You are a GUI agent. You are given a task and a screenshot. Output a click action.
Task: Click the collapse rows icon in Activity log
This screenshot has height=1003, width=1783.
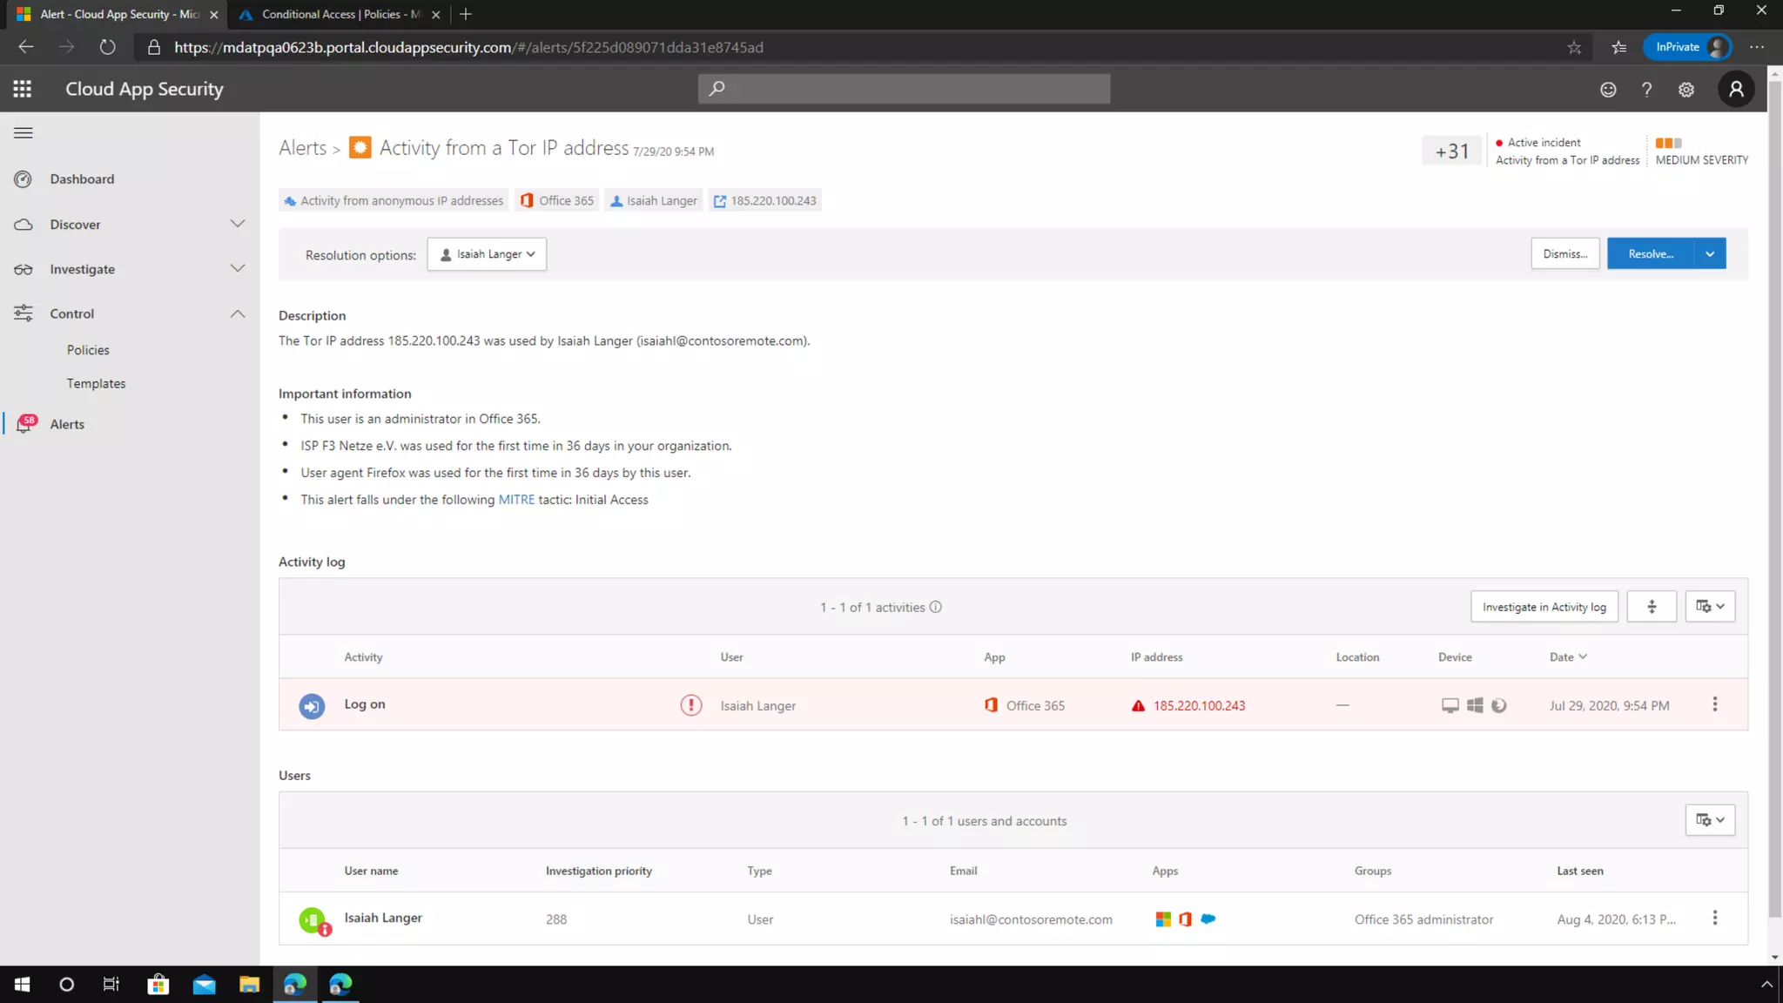(1652, 607)
